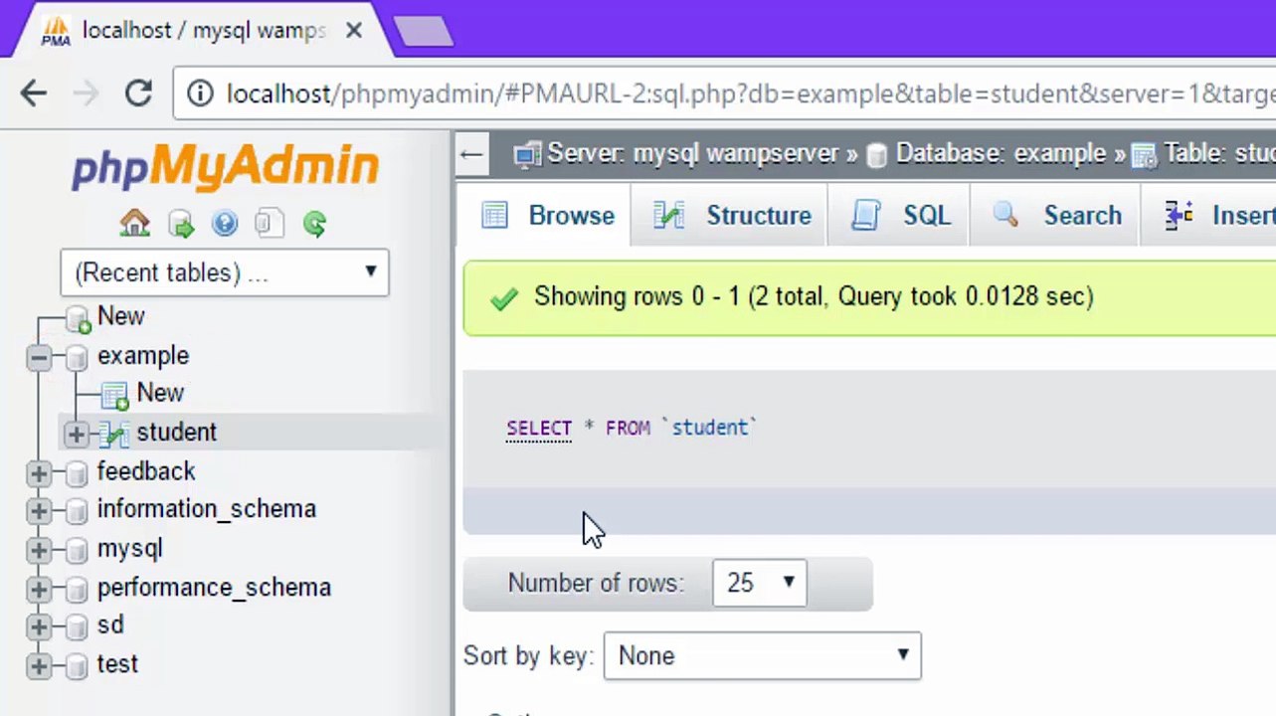The width and height of the screenshot is (1276, 716).
Task: Expand the feedback database node
Action: 39,473
